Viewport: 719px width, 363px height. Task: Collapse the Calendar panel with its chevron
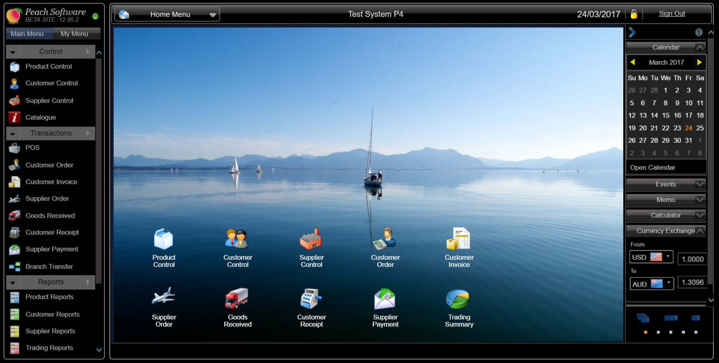(700, 47)
